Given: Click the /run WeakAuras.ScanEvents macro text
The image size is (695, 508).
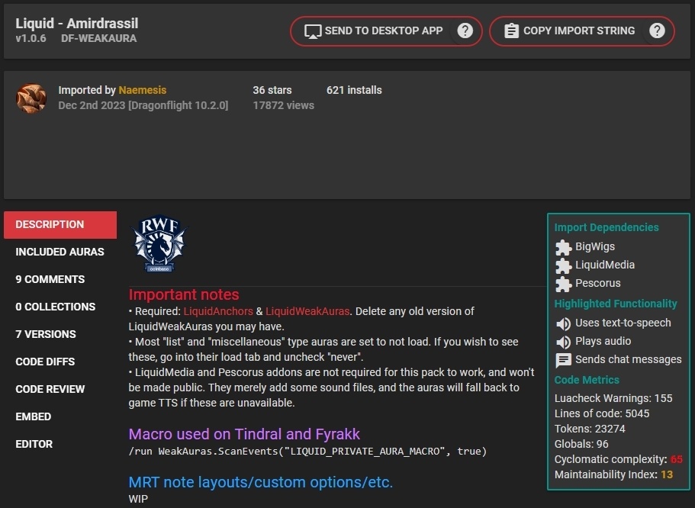Looking at the screenshot, I should (x=307, y=452).
